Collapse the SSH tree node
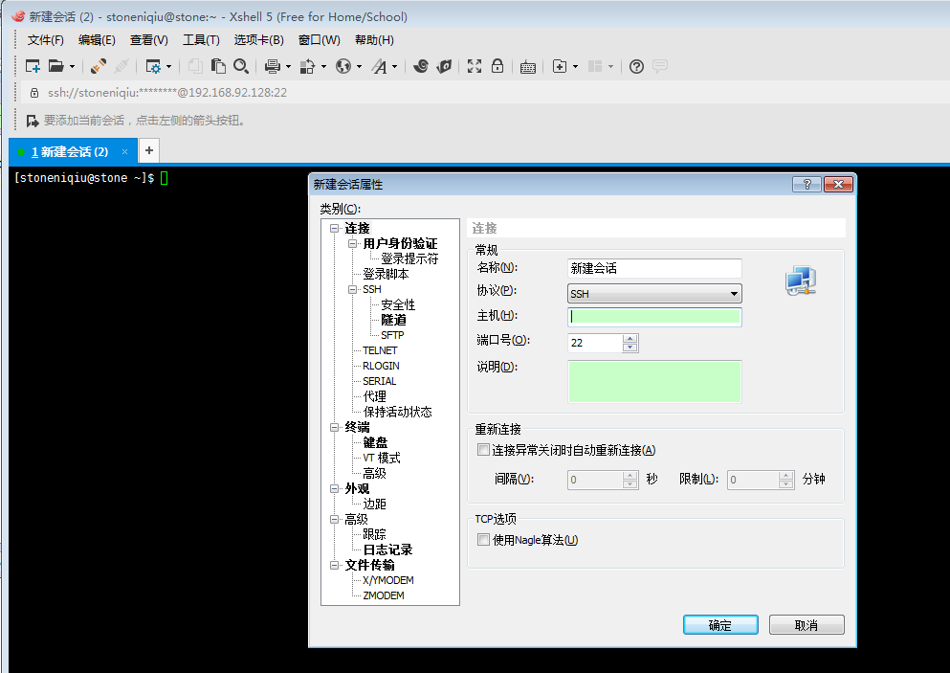 352,290
